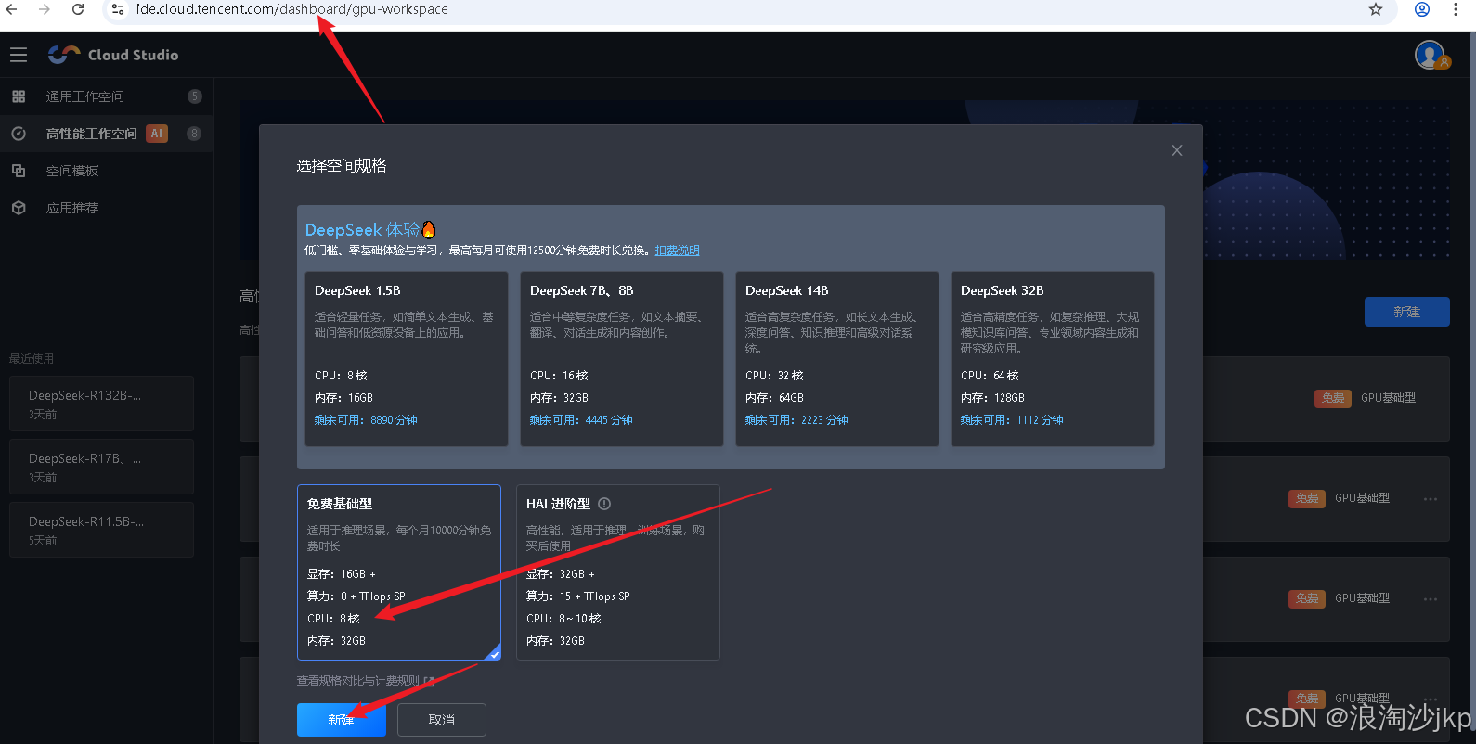Open the user avatar in the header

pos(1431,55)
